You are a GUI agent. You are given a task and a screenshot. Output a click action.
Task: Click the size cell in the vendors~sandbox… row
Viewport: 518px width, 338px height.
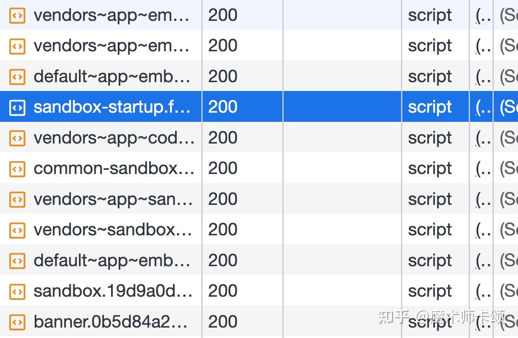508,230
